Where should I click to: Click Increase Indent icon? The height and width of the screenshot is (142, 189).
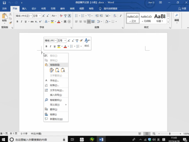(101, 16)
